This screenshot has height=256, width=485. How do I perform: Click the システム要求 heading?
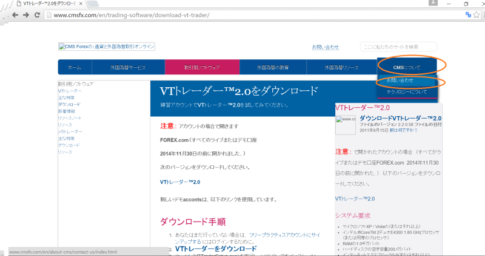353,215
